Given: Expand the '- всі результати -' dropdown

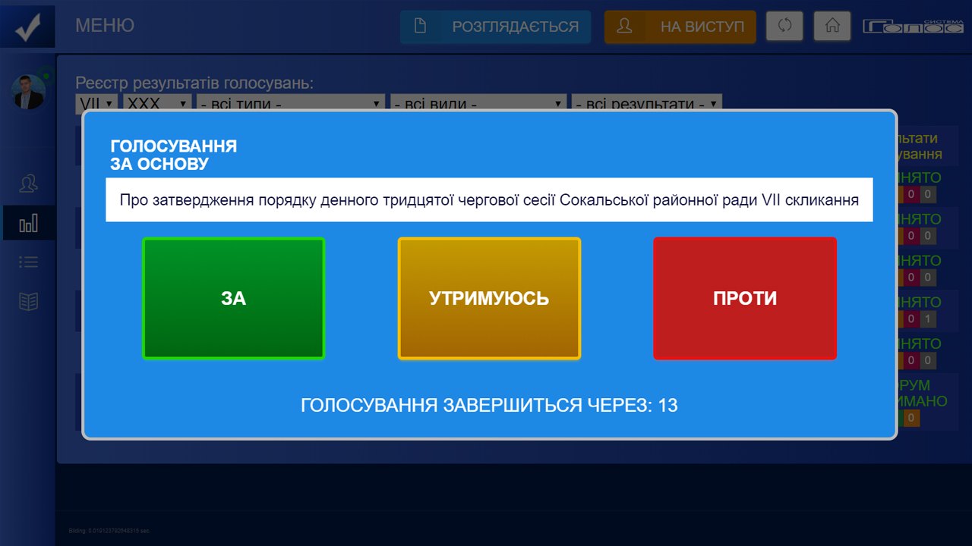Looking at the screenshot, I should [645, 104].
